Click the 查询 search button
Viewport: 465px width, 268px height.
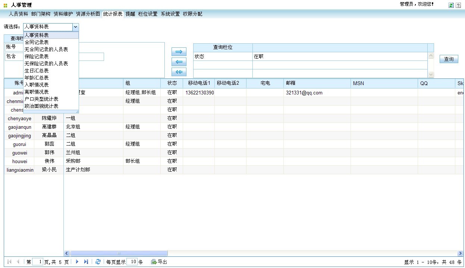(x=449, y=59)
